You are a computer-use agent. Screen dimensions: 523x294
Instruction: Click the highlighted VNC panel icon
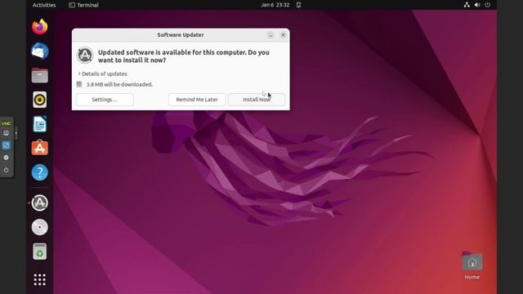6,145
